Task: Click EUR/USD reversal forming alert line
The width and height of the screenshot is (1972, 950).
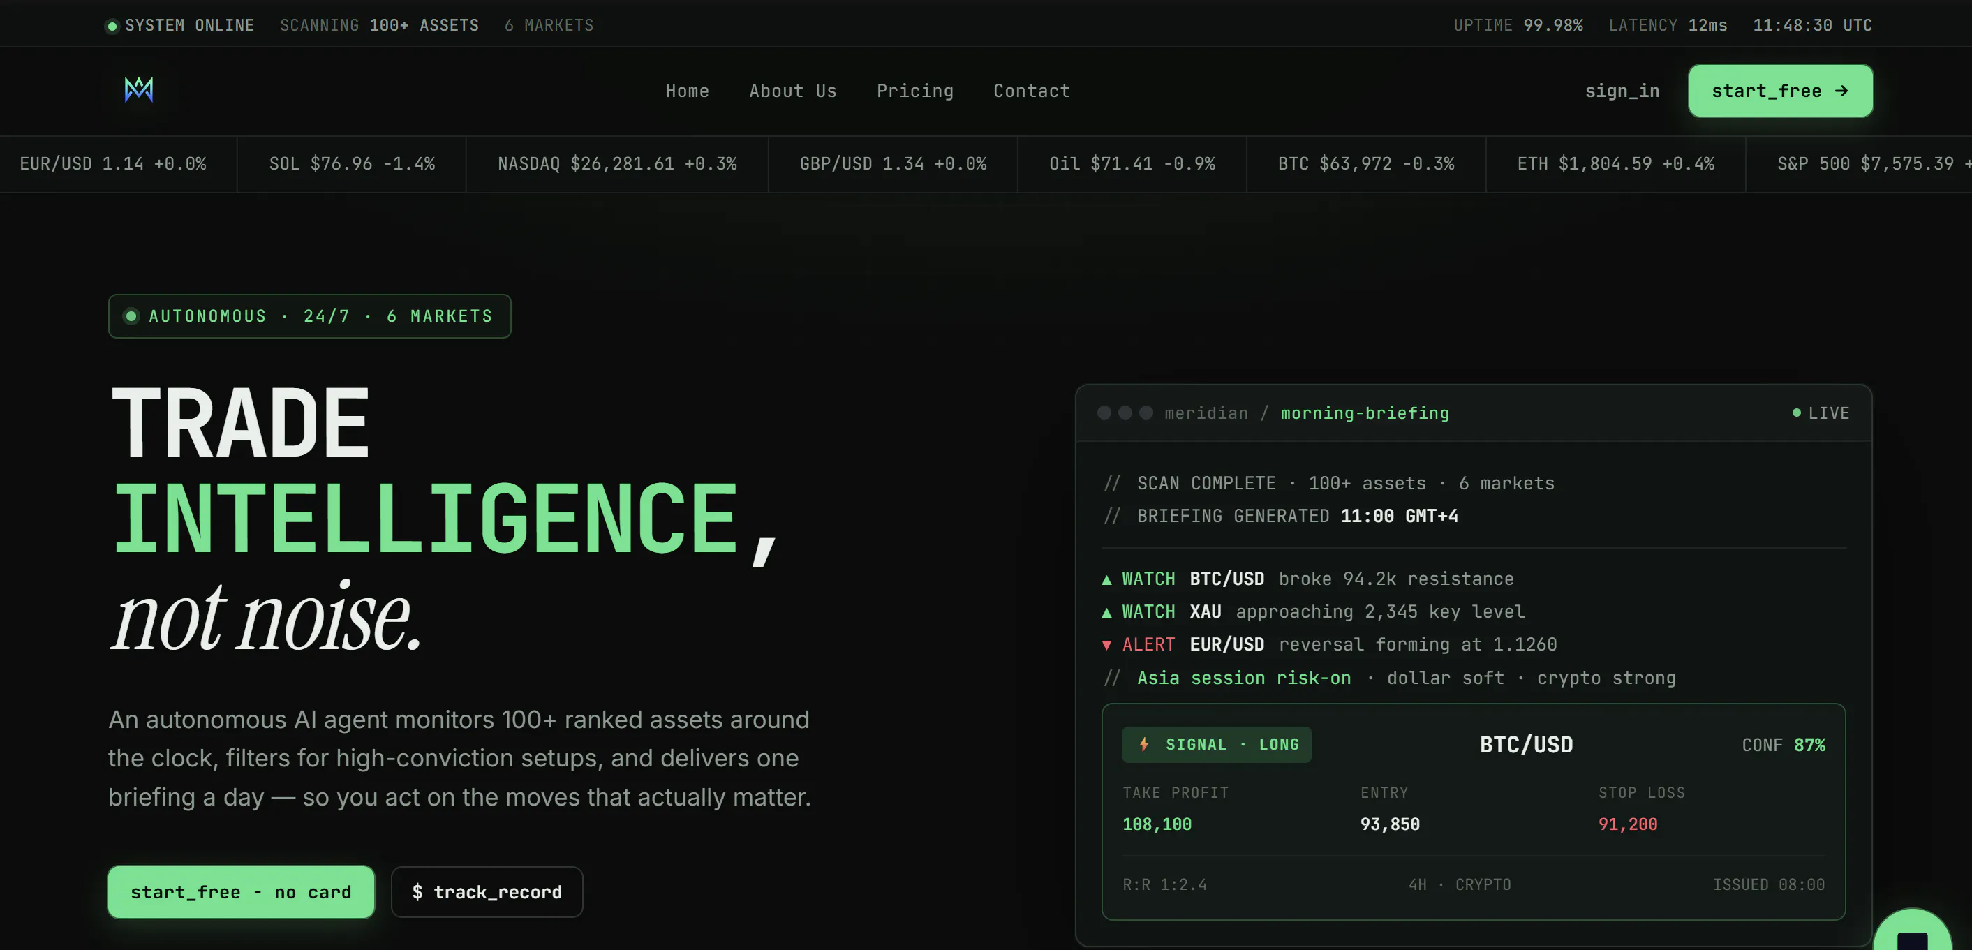Action: (1329, 644)
